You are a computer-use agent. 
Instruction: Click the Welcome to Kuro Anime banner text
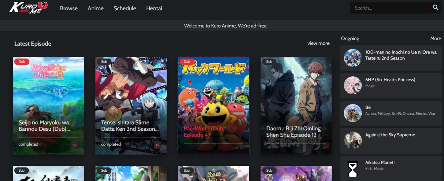coord(226,25)
